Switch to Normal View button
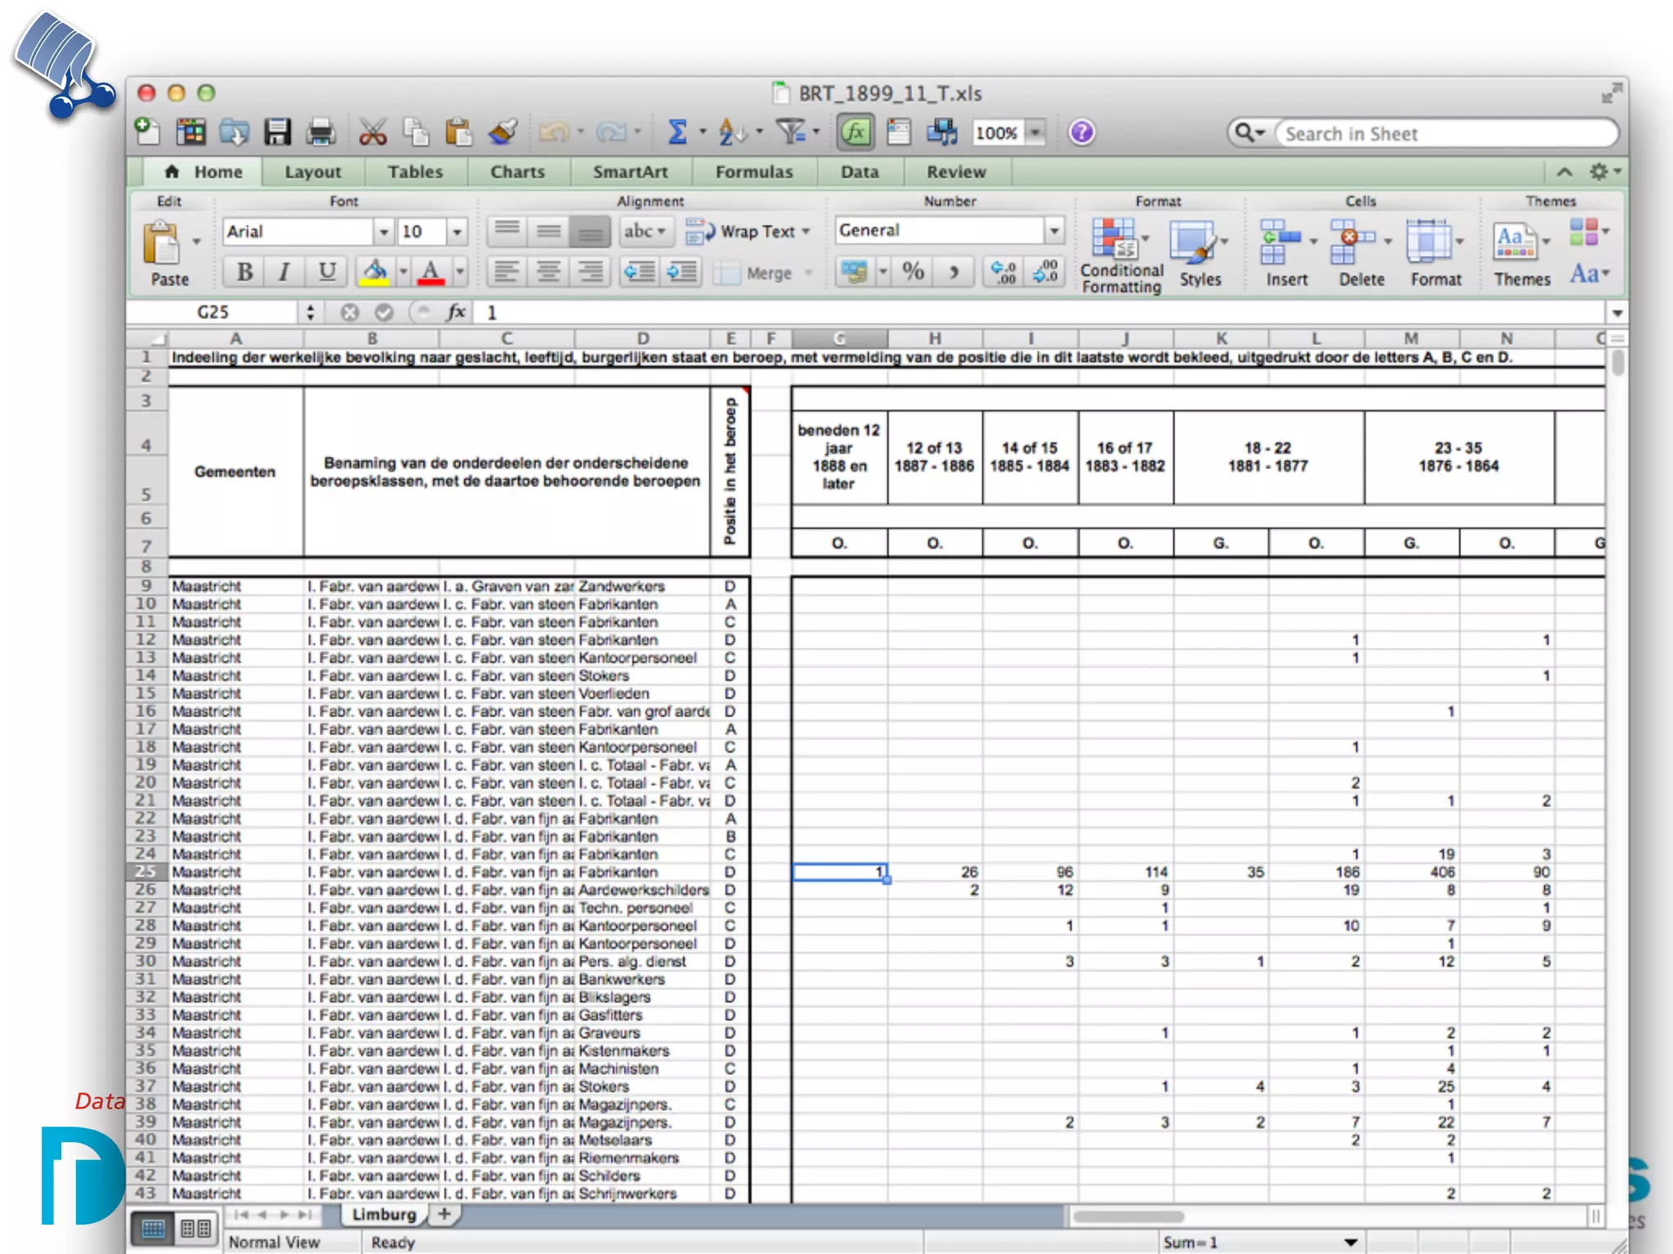Viewport: 1673px width, 1254px height. click(154, 1229)
